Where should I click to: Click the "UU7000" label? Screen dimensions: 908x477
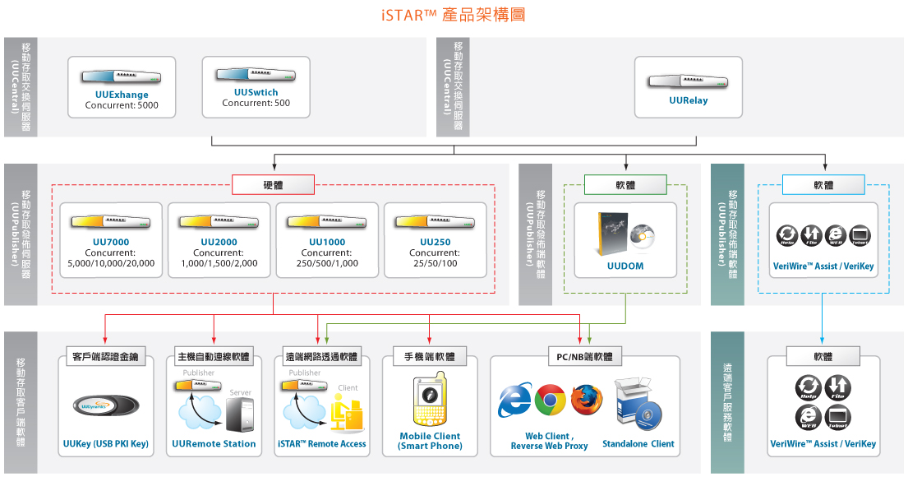pyautogui.click(x=111, y=243)
